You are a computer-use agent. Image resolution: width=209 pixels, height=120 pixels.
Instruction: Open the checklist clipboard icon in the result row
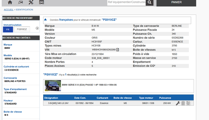click(x=183, y=103)
